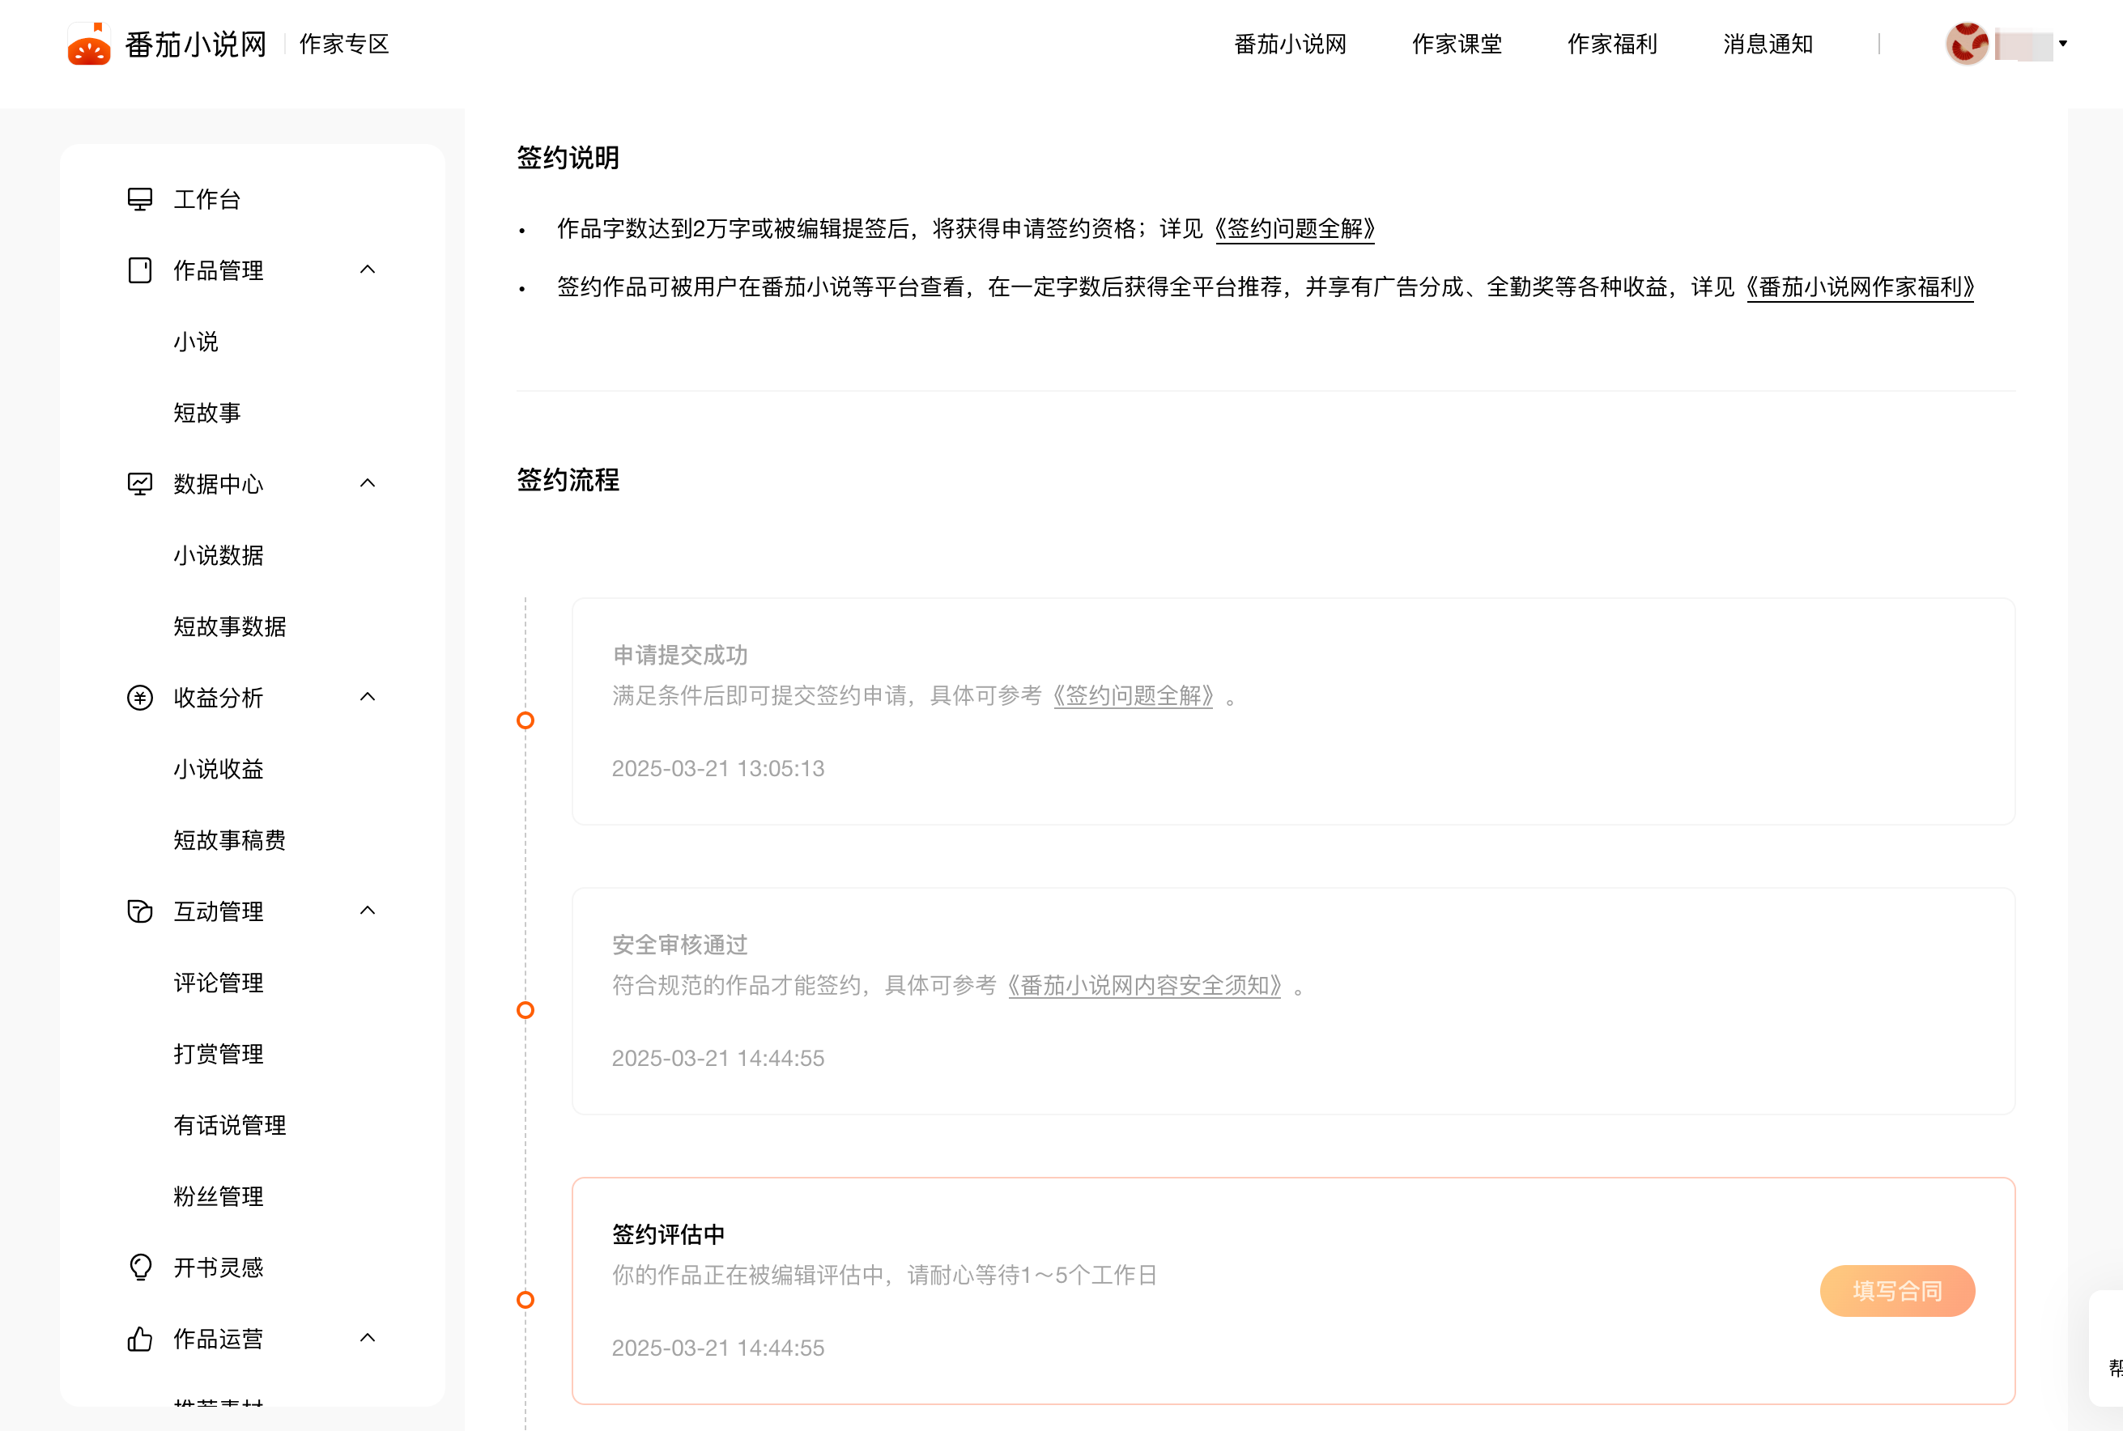Click the 开书灵感 lightbulb icon

pos(139,1267)
